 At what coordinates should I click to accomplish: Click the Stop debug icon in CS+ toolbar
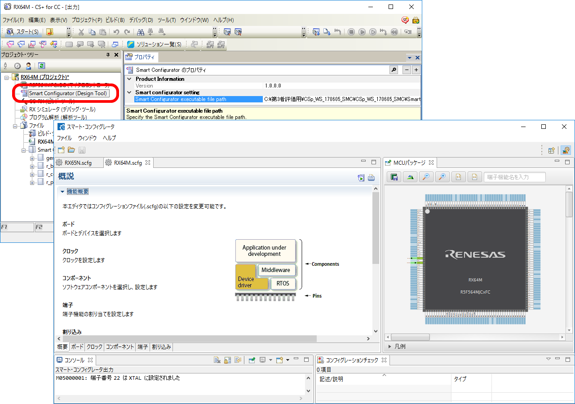click(351, 32)
